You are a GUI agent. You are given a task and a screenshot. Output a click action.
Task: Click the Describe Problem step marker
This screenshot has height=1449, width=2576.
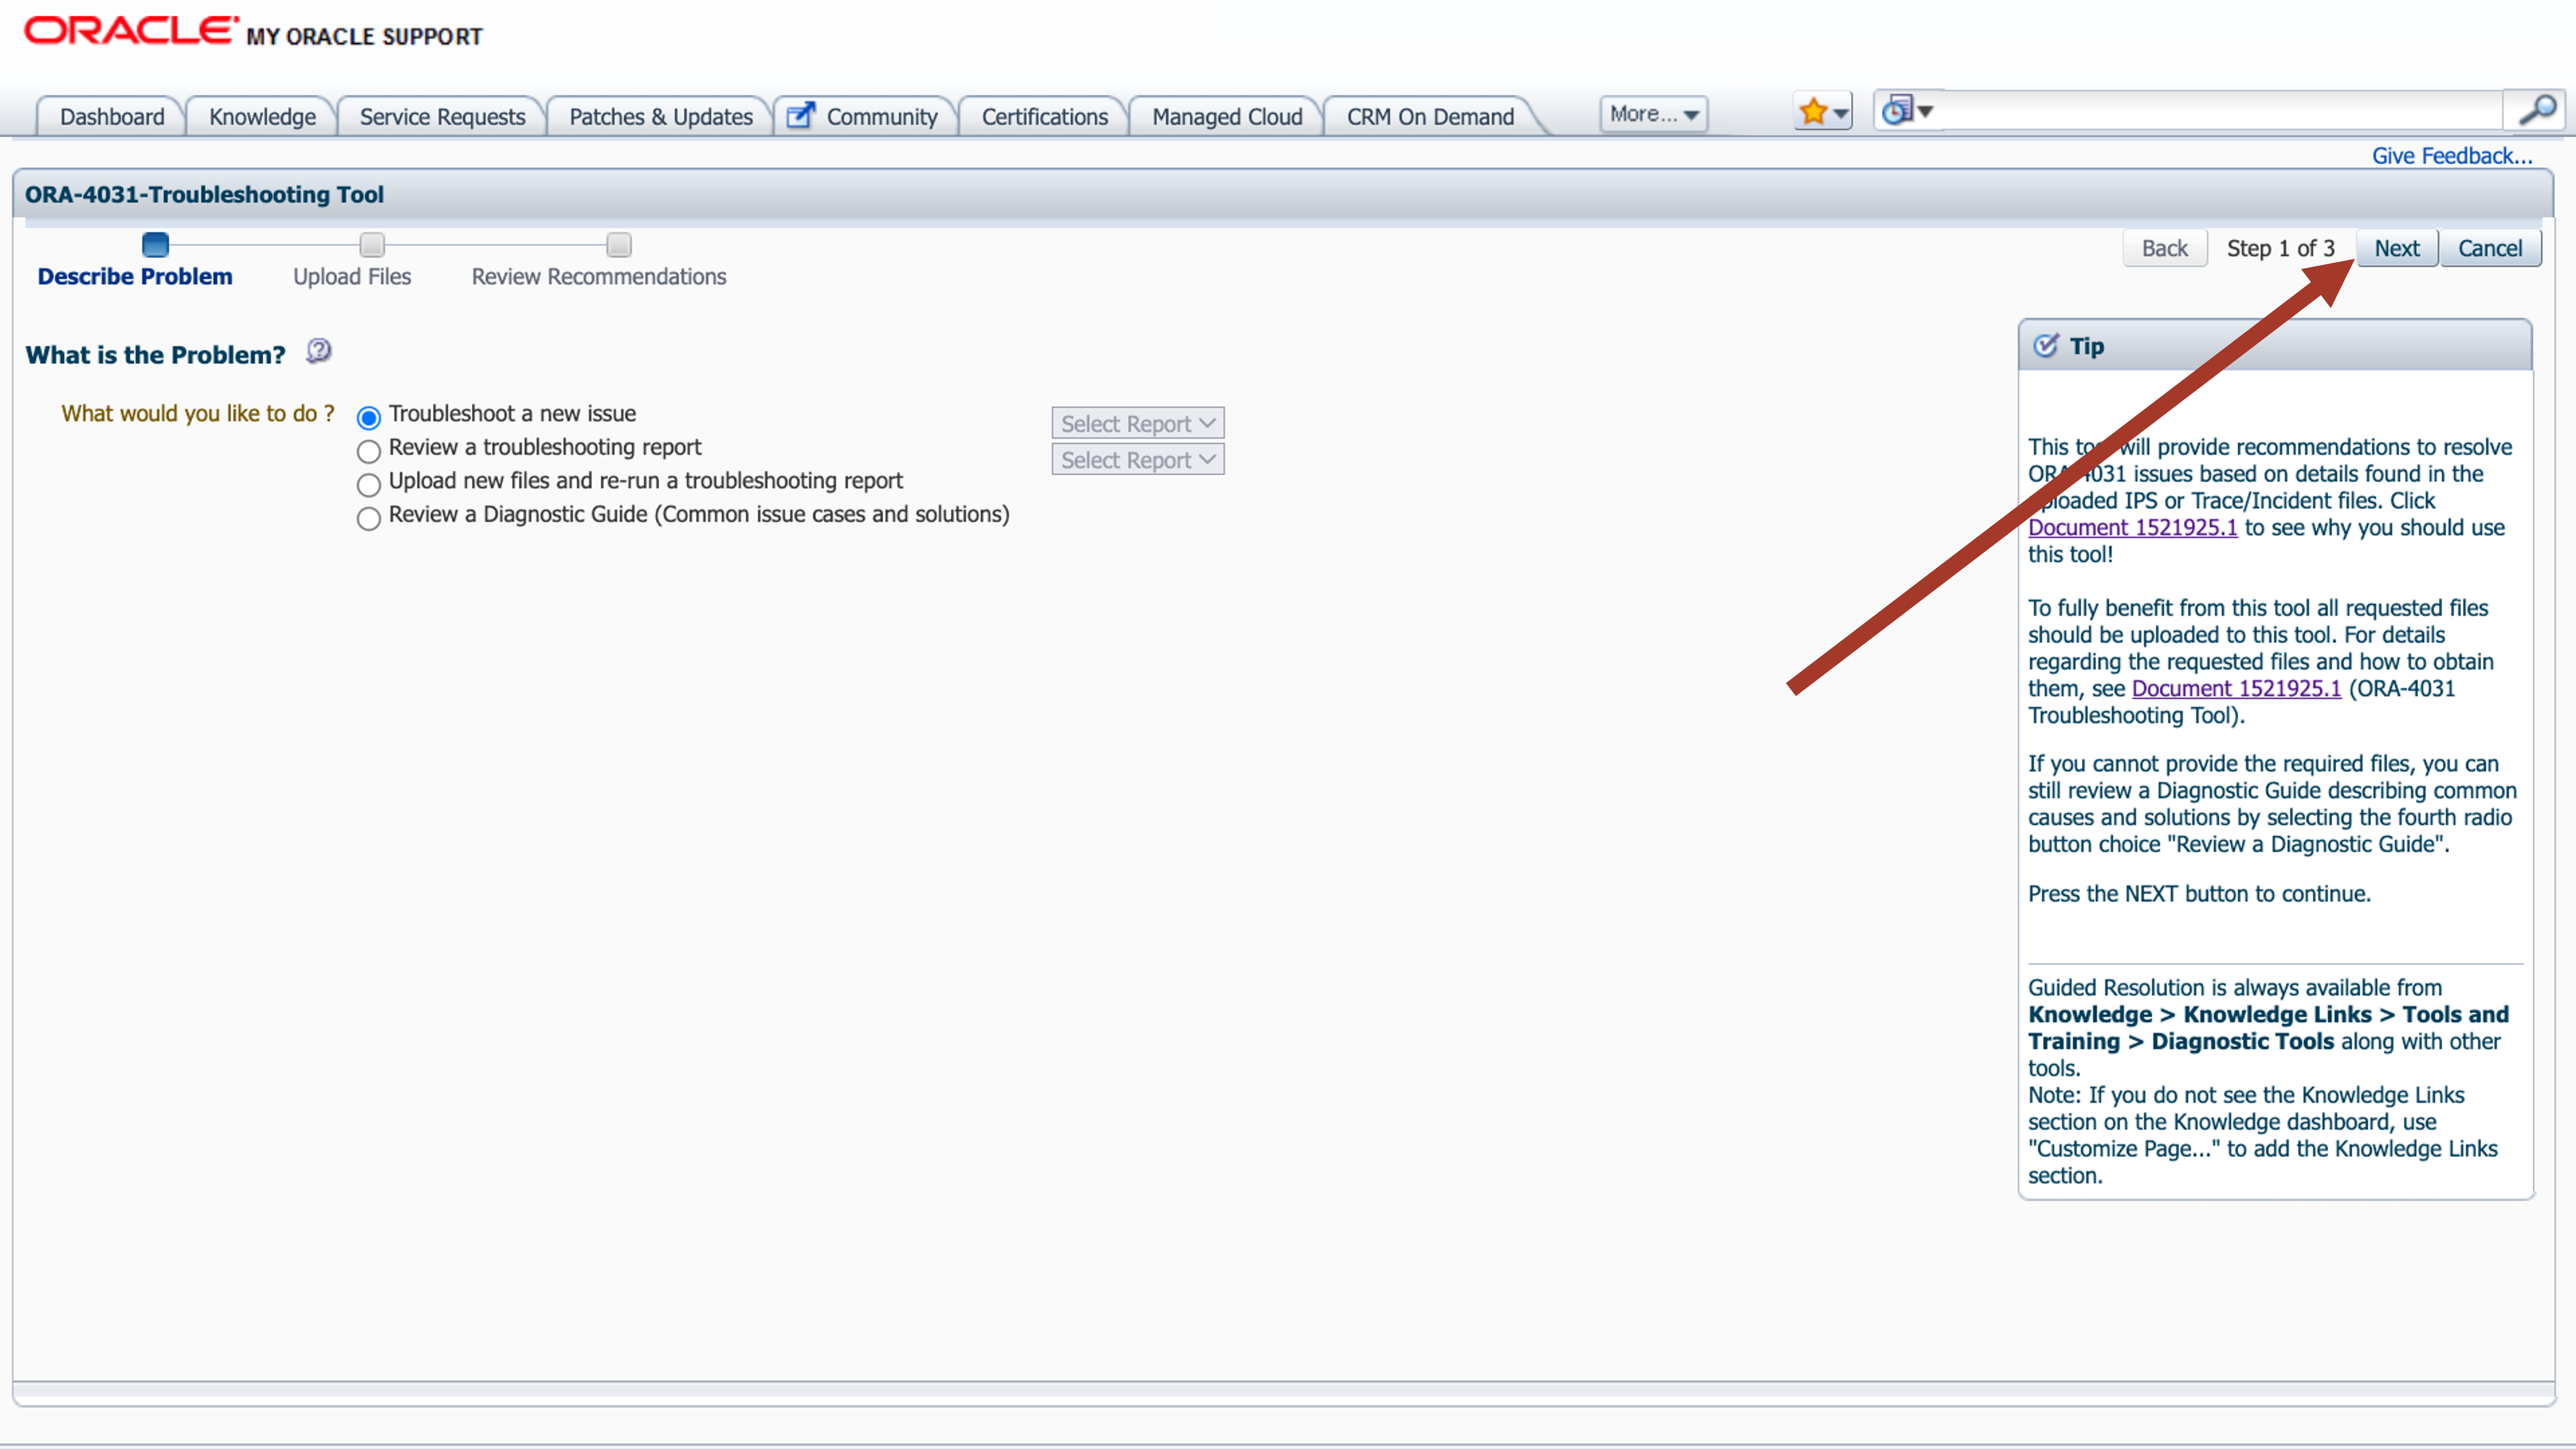155,245
